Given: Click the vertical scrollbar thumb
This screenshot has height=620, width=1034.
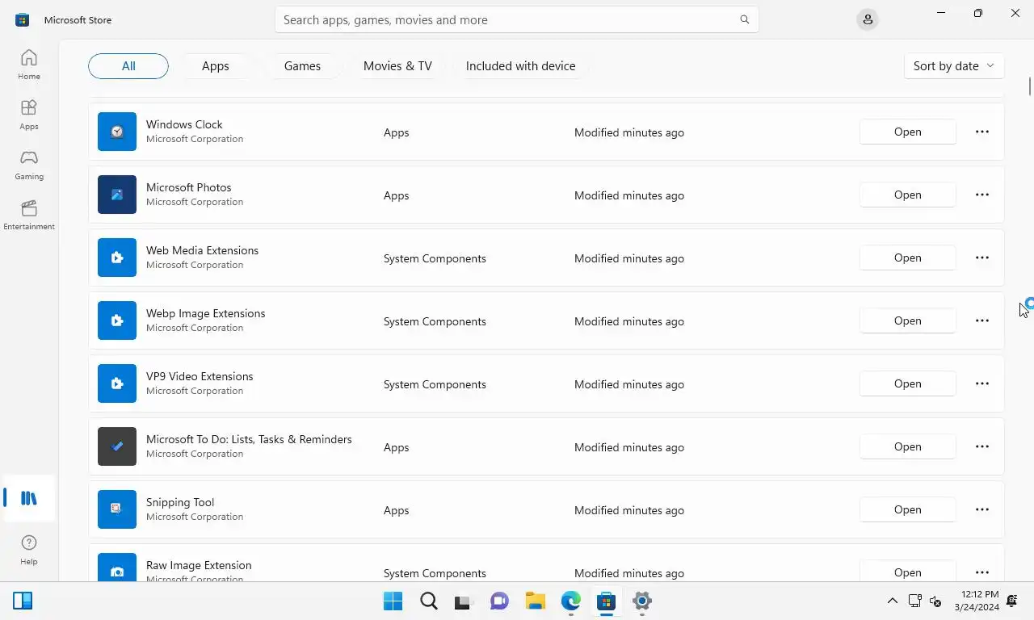Looking at the screenshot, I should click(x=1029, y=85).
